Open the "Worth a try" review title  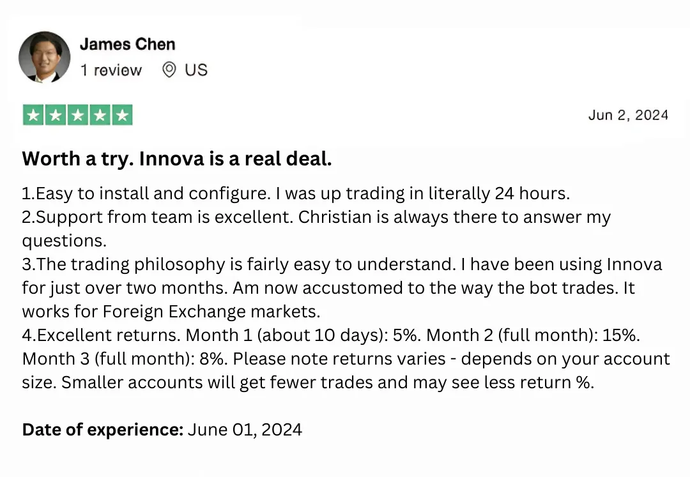tap(177, 159)
